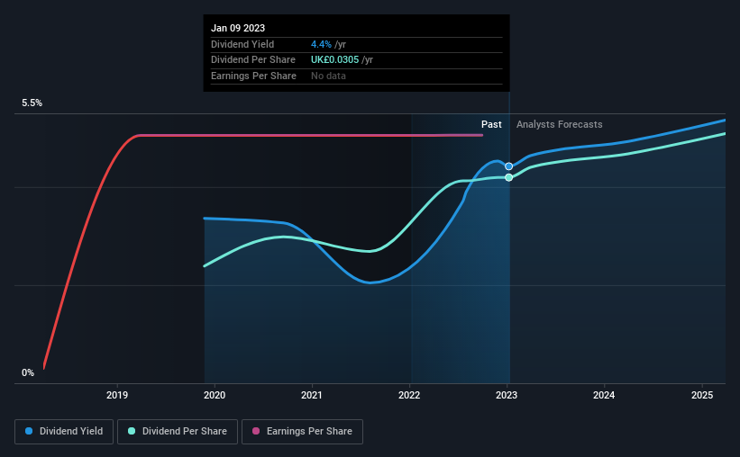Click the tooltip Dividend Per Share row label

click(253, 60)
